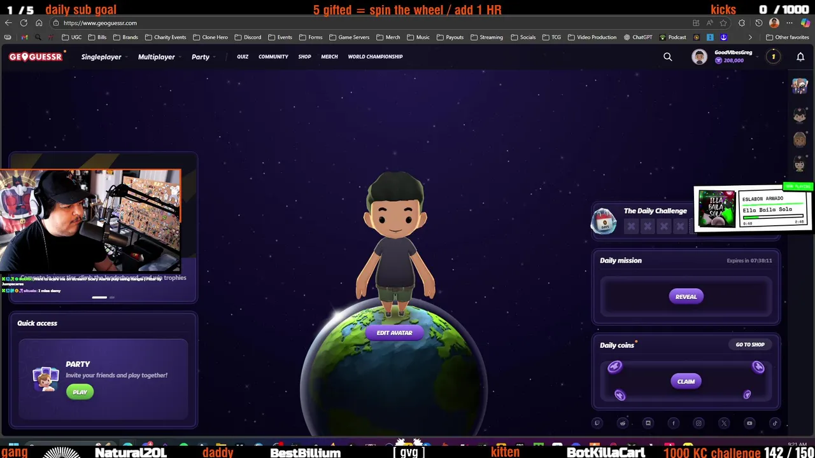Open the Video Production bookmark folder
Image resolution: width=815 pixels, height=458 pixels.
click(592, 37)
